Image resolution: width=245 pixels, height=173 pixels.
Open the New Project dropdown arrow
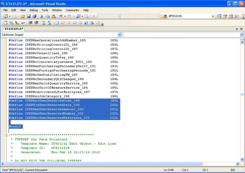coord(10,16)
